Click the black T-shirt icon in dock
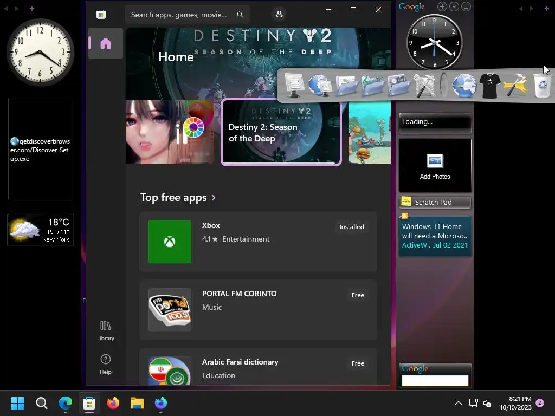 (490, 85)
